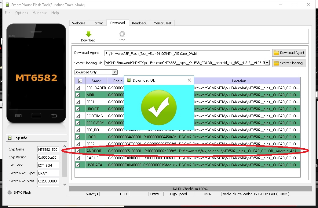
Task: Click the High Speed status bar entry
Action: coord(178,194)
